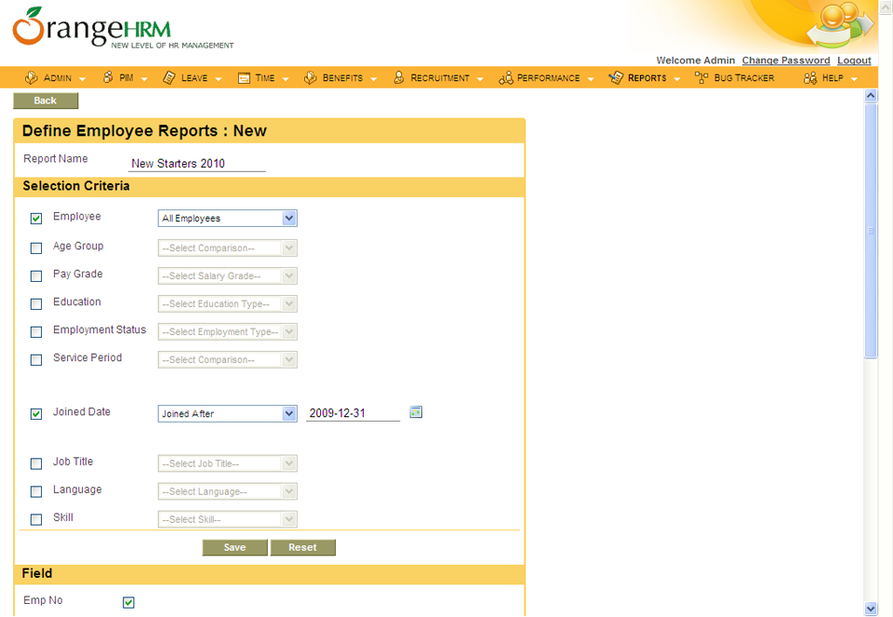Click the Back button

click(x=46, y=101)
